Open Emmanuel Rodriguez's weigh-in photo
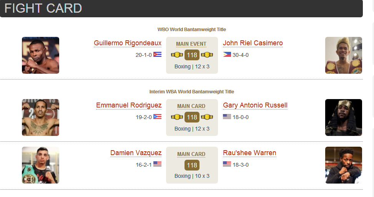Viewport: 374px width, 197px height. [40, 118]
